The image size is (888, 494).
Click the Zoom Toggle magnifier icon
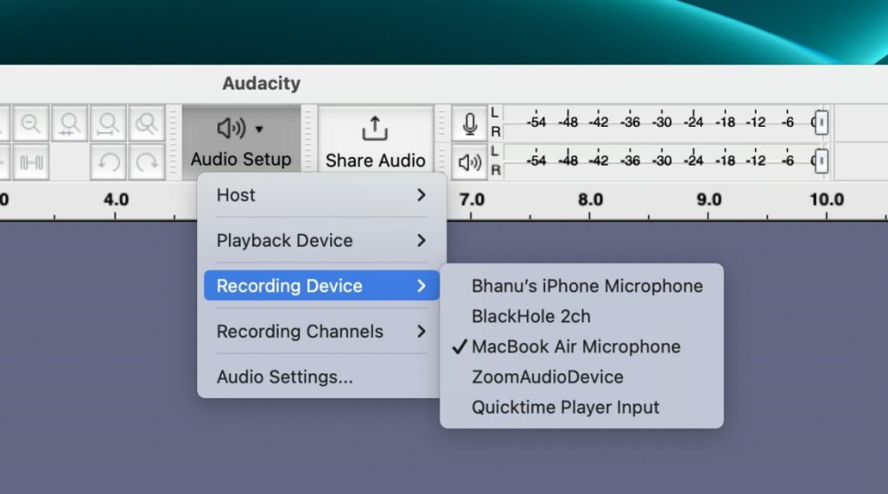pos(147,123)
